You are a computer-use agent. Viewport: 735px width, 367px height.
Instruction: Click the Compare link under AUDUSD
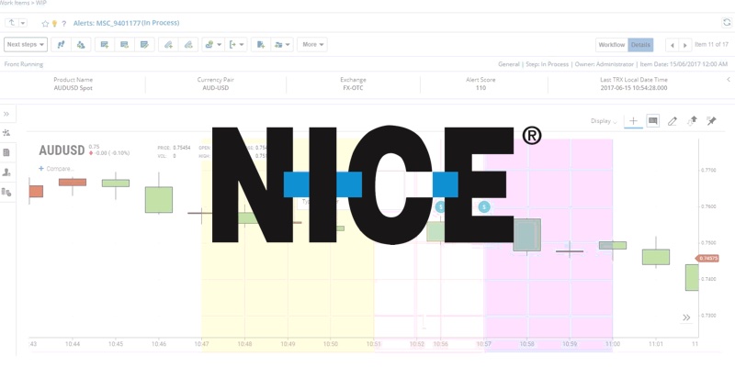pos(56,169)
